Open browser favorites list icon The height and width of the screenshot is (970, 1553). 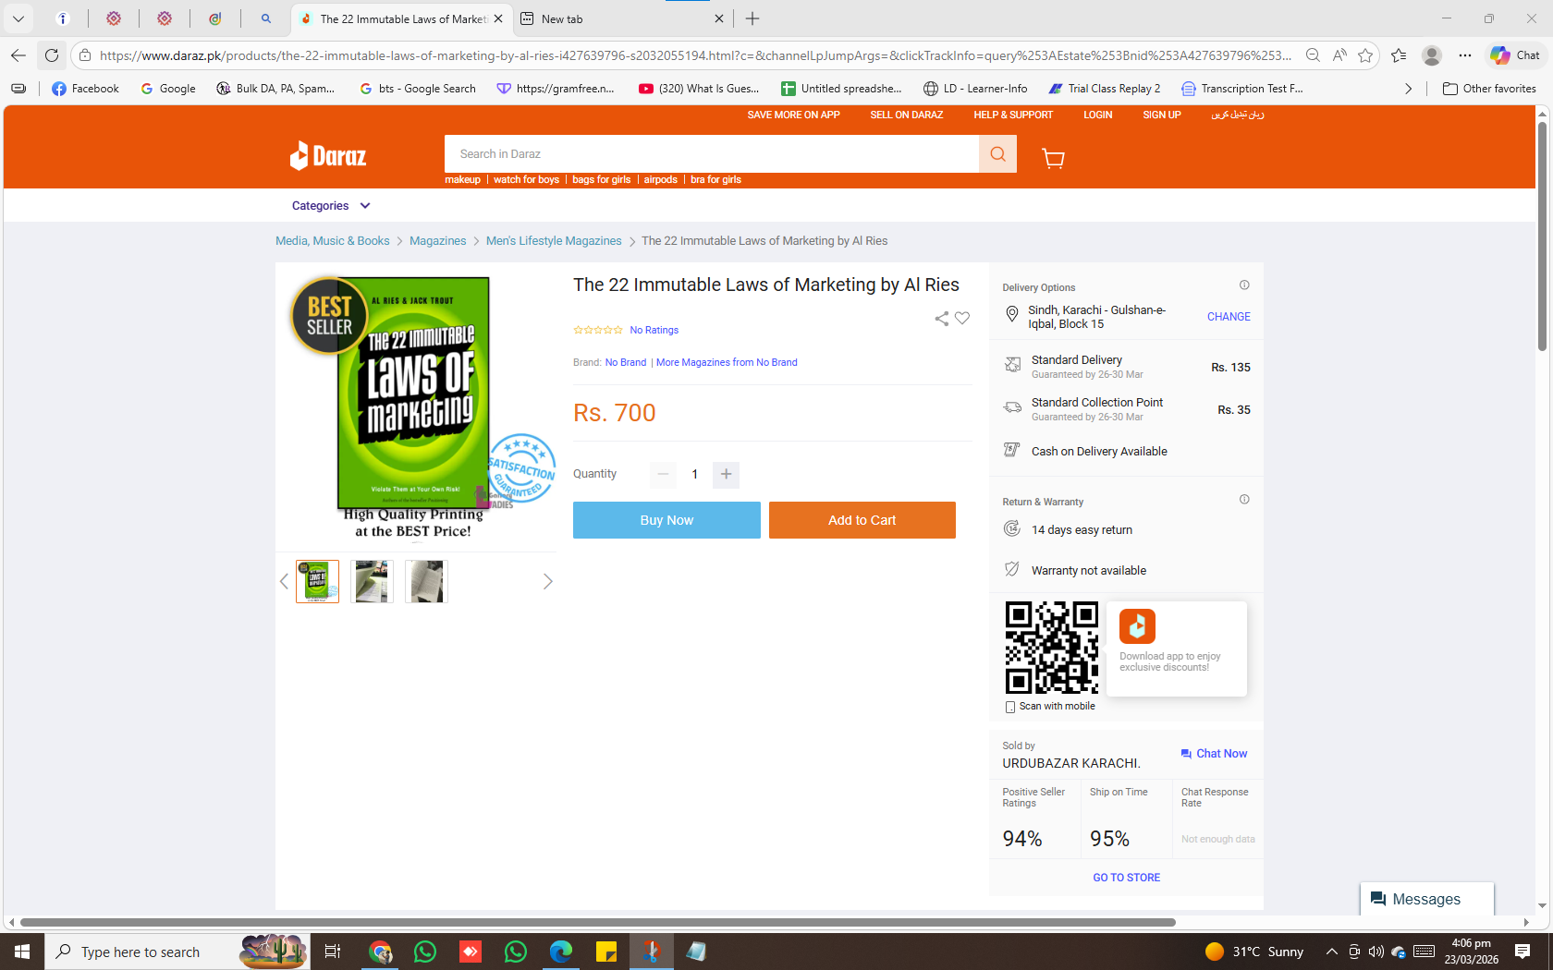coord(1399,55)
